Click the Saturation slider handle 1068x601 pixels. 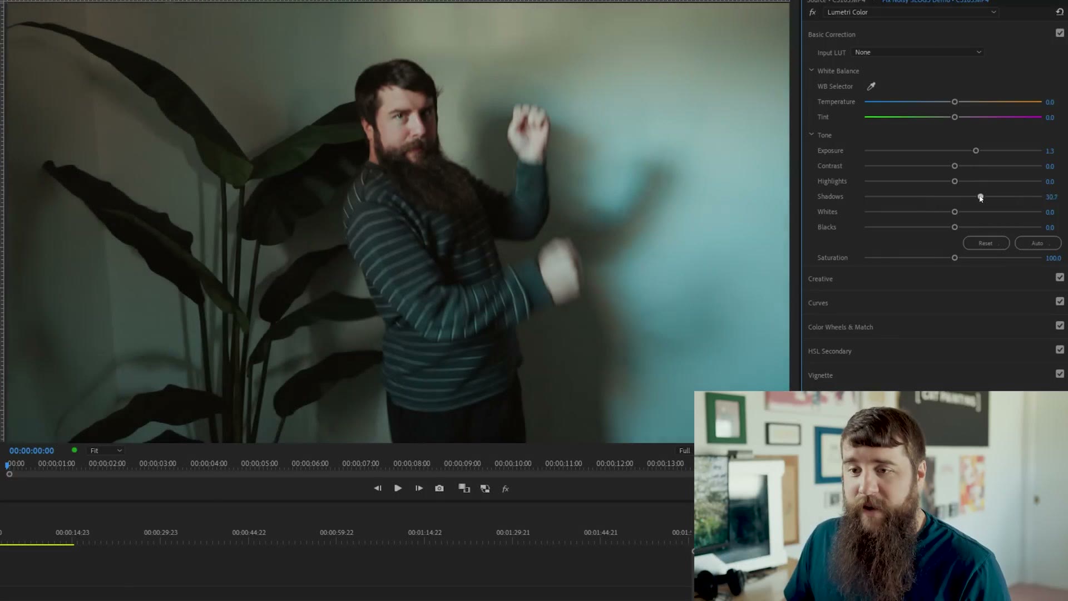coord(955,258)
